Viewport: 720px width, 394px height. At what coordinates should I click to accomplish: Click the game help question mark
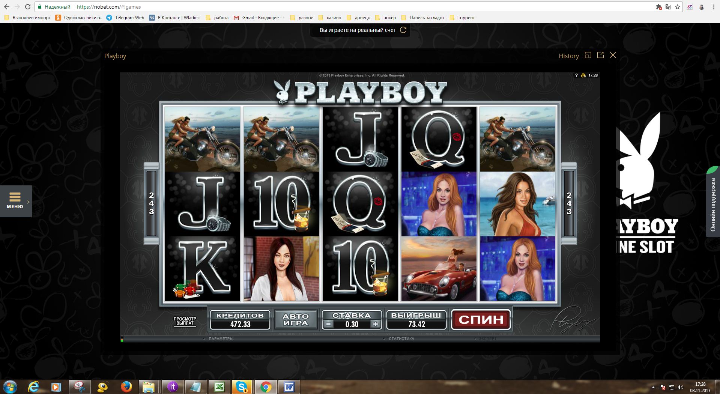(577, 75)
